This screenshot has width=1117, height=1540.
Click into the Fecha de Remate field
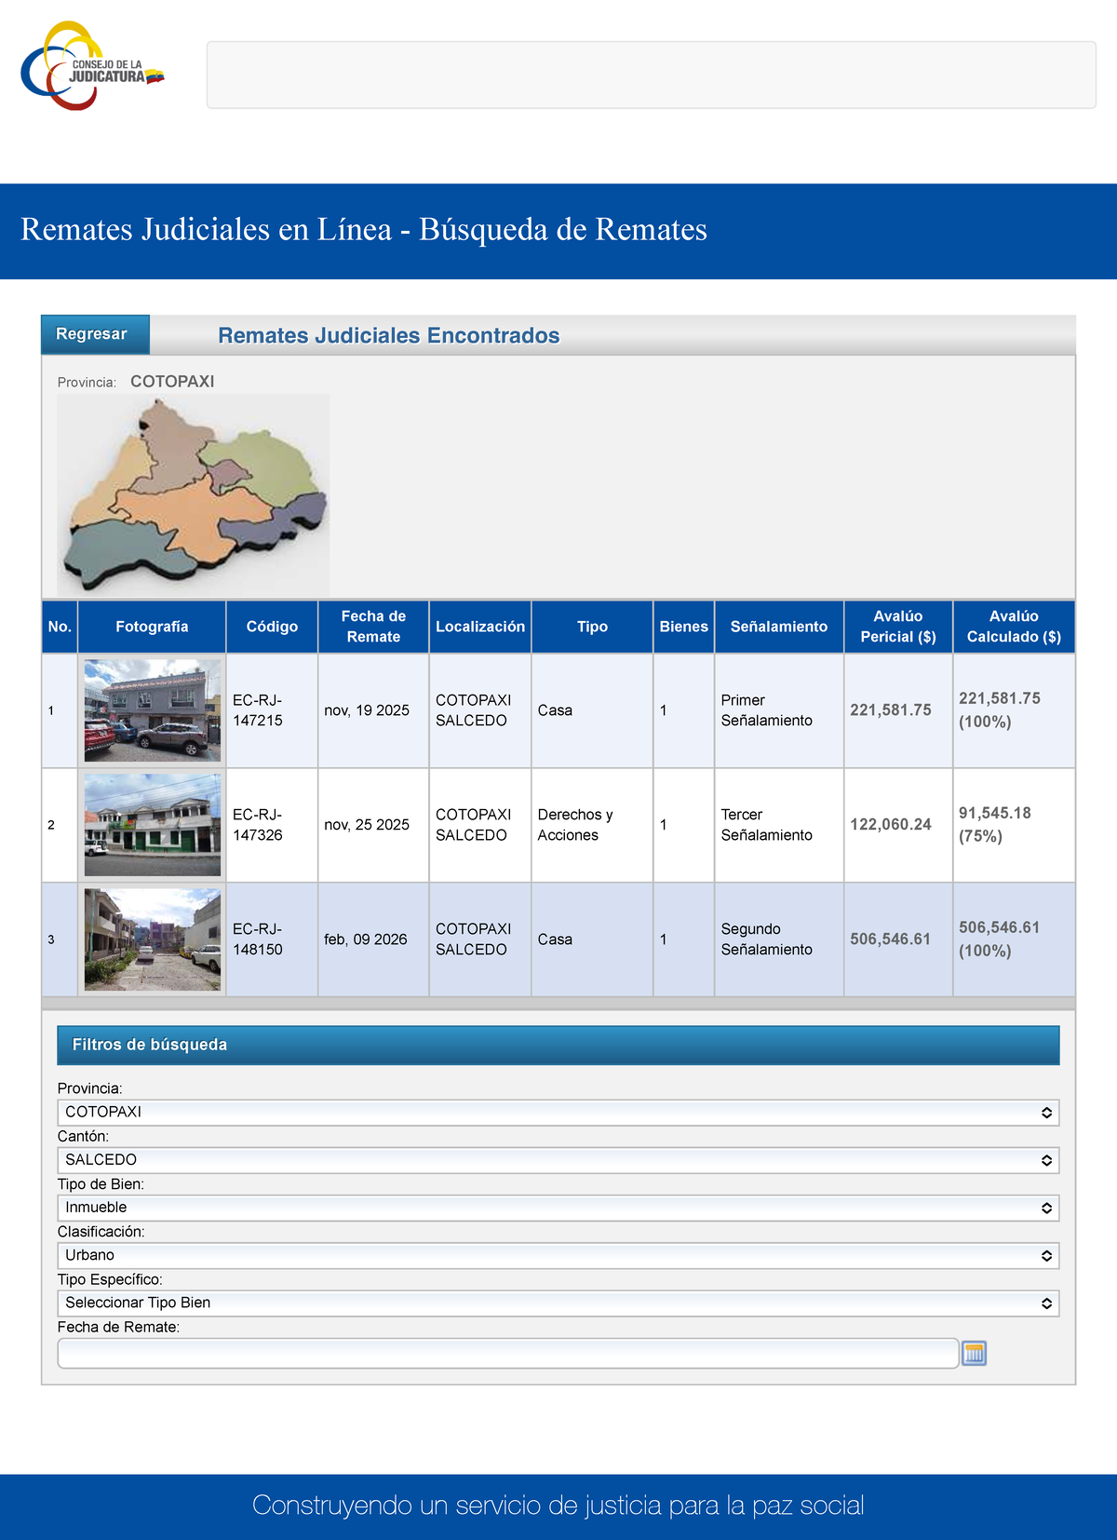(x=508, y=1354)
